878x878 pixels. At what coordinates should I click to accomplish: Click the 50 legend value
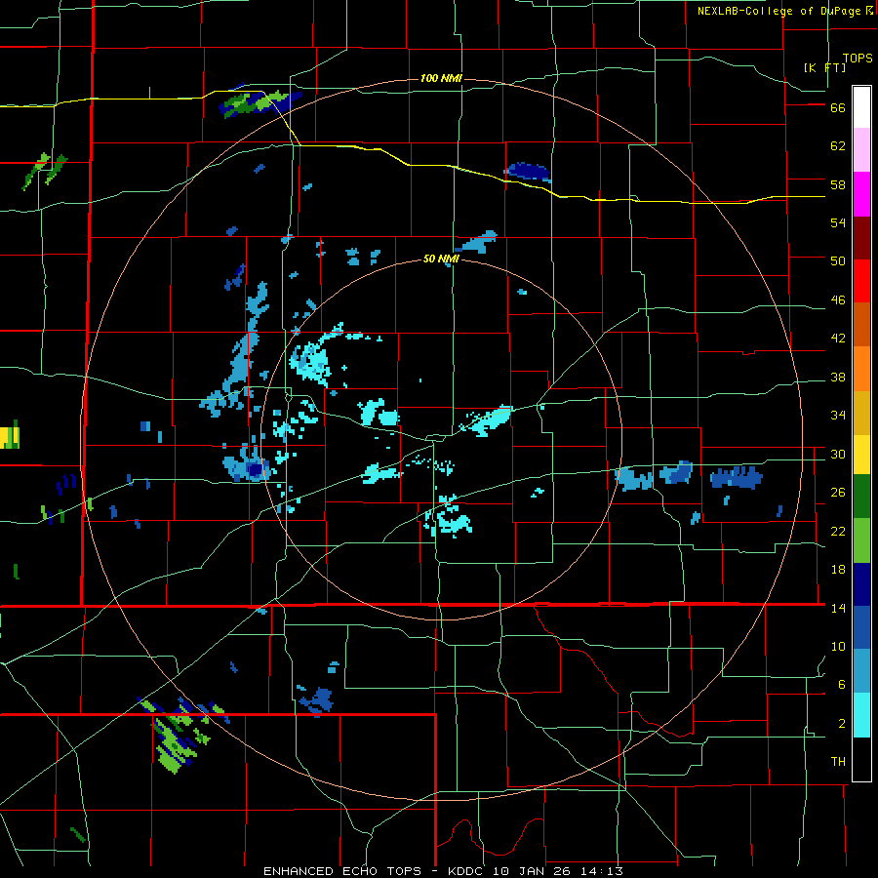pyautogui.click(x=838, y=261)
